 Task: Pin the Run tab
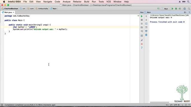click(x=142, y=40)
